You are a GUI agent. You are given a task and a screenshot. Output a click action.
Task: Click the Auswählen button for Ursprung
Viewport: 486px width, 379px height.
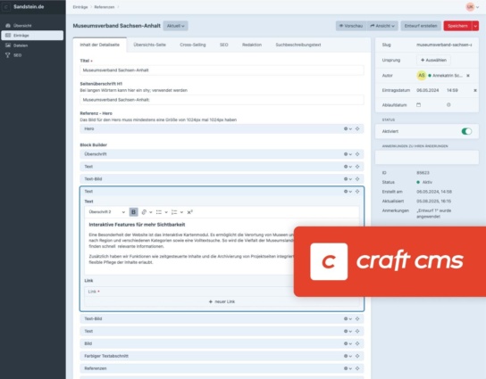click(433, 60)
